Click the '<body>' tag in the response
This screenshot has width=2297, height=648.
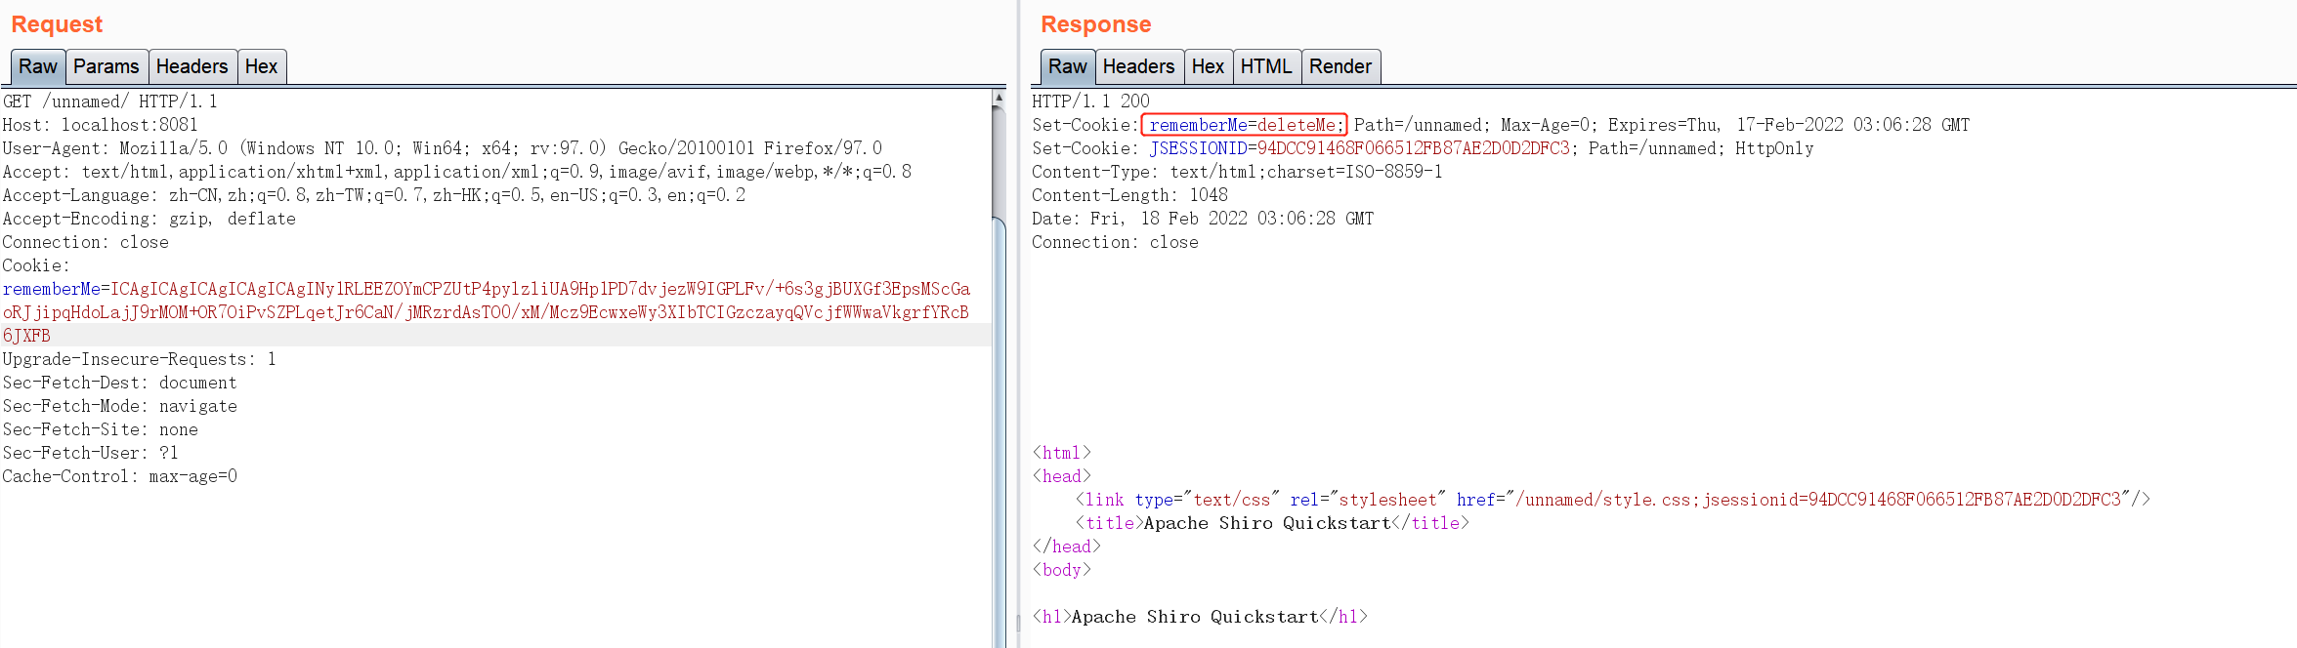[1062, 570]
